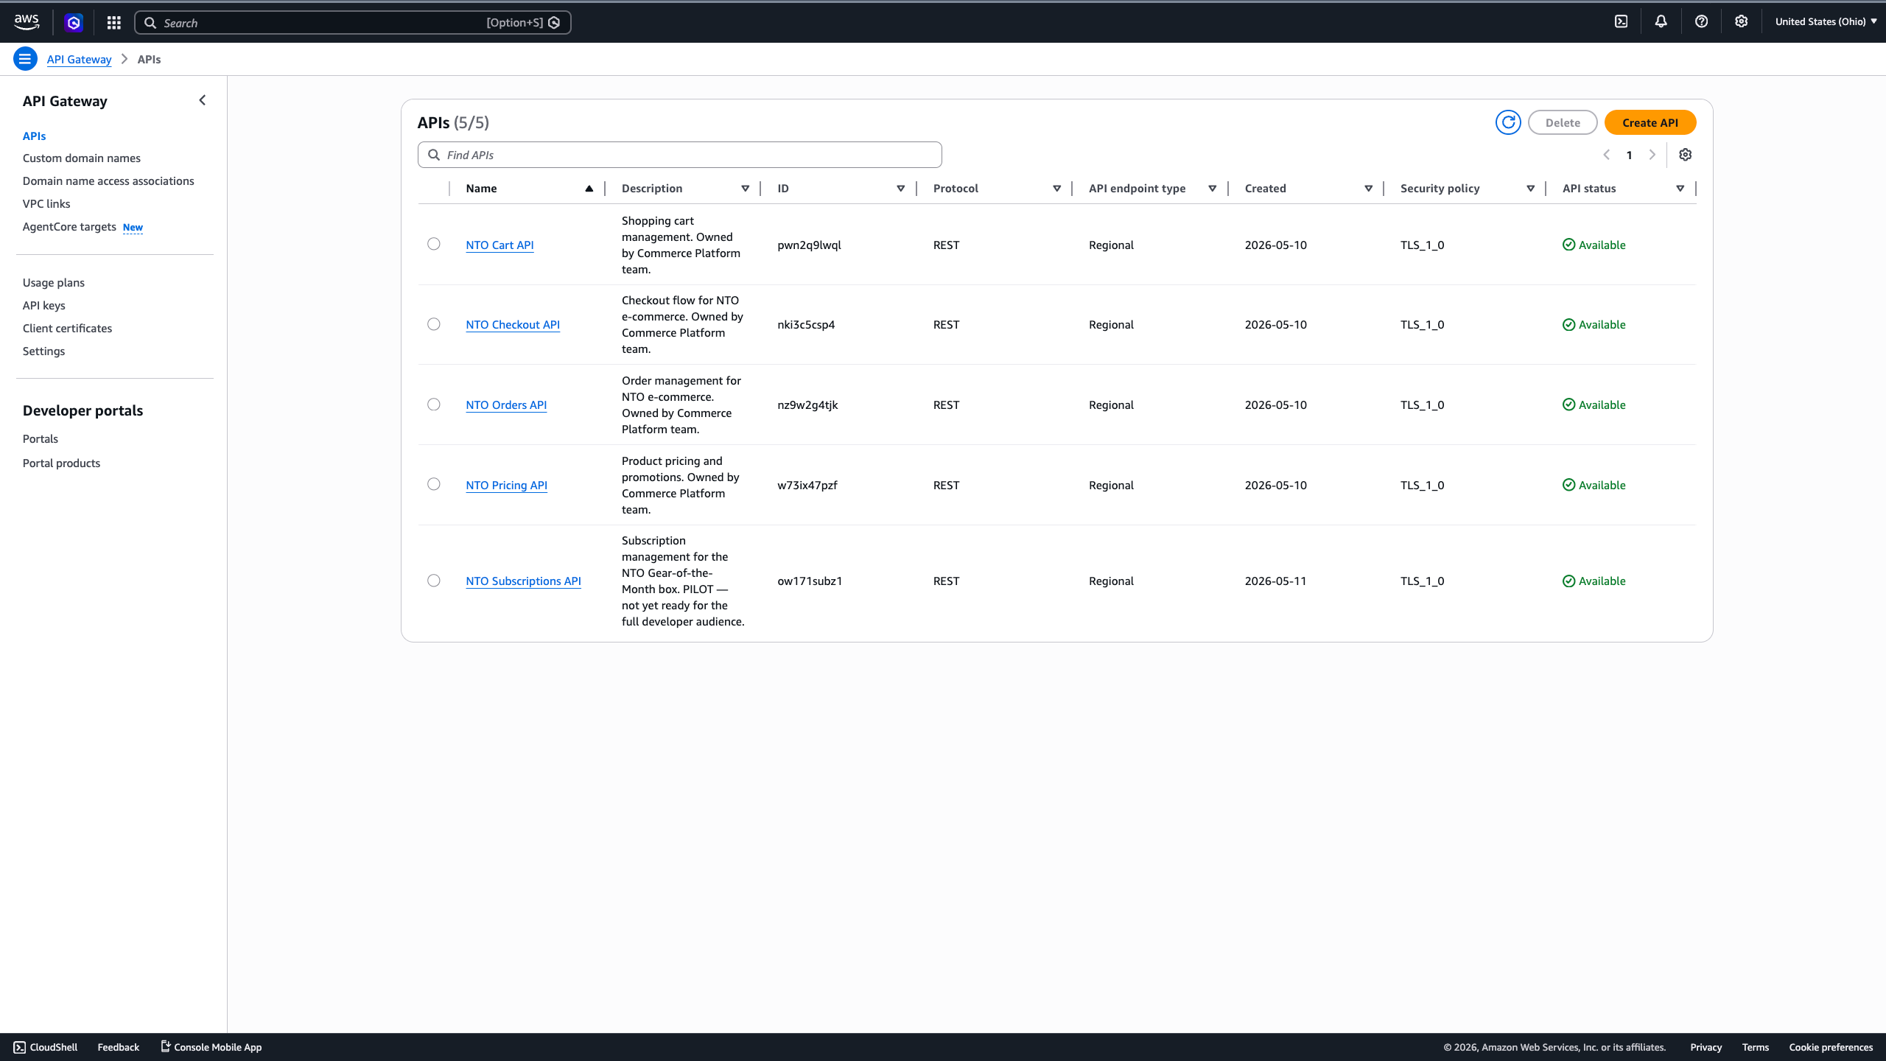Go to previous page of APIs

click(x=1607, y=155)
